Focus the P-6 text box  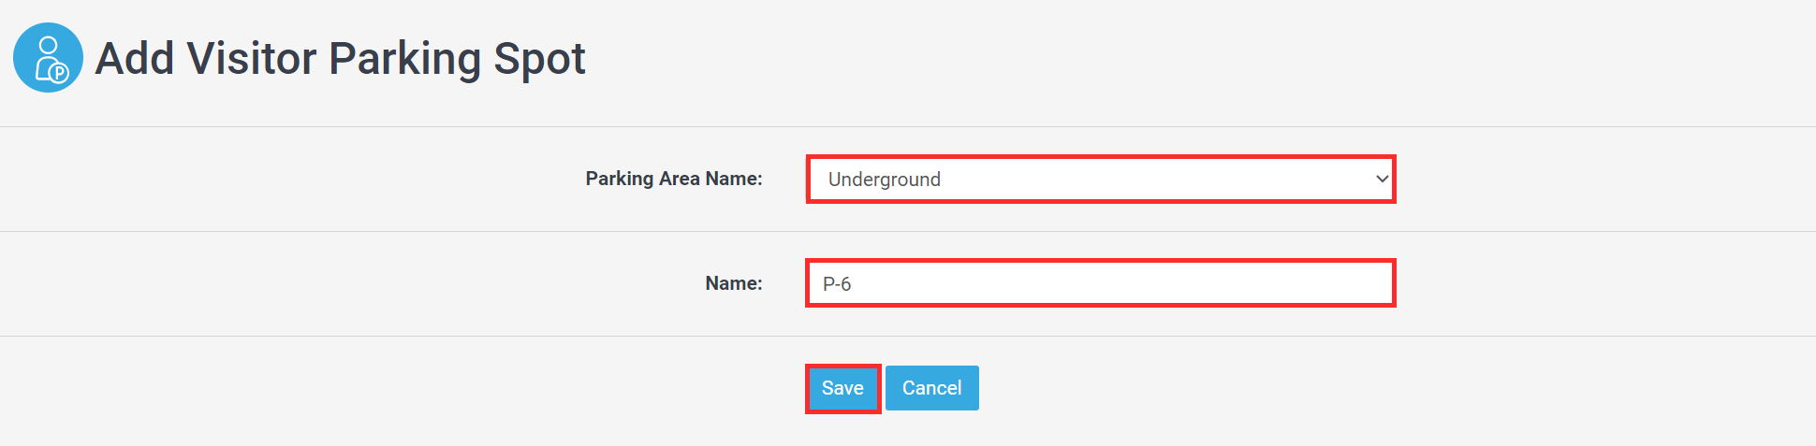click(x=1101, y=283)
